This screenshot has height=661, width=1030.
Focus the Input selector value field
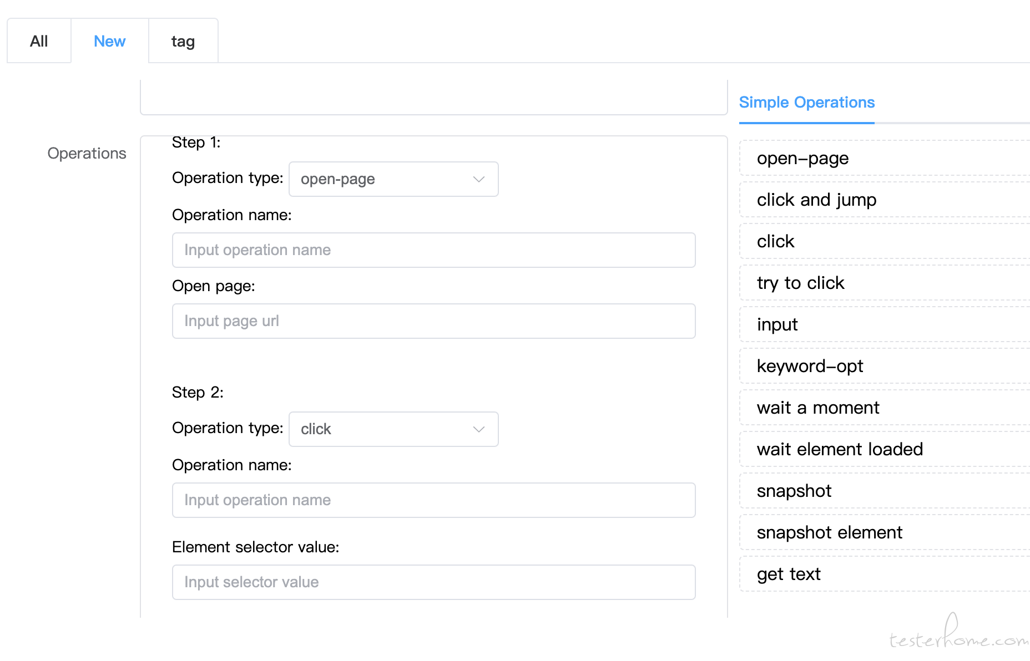434,582
